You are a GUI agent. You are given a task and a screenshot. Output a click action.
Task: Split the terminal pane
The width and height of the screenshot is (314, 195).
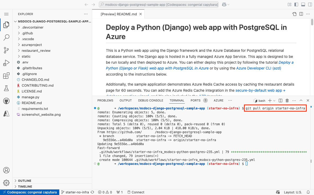click(281, 100)
